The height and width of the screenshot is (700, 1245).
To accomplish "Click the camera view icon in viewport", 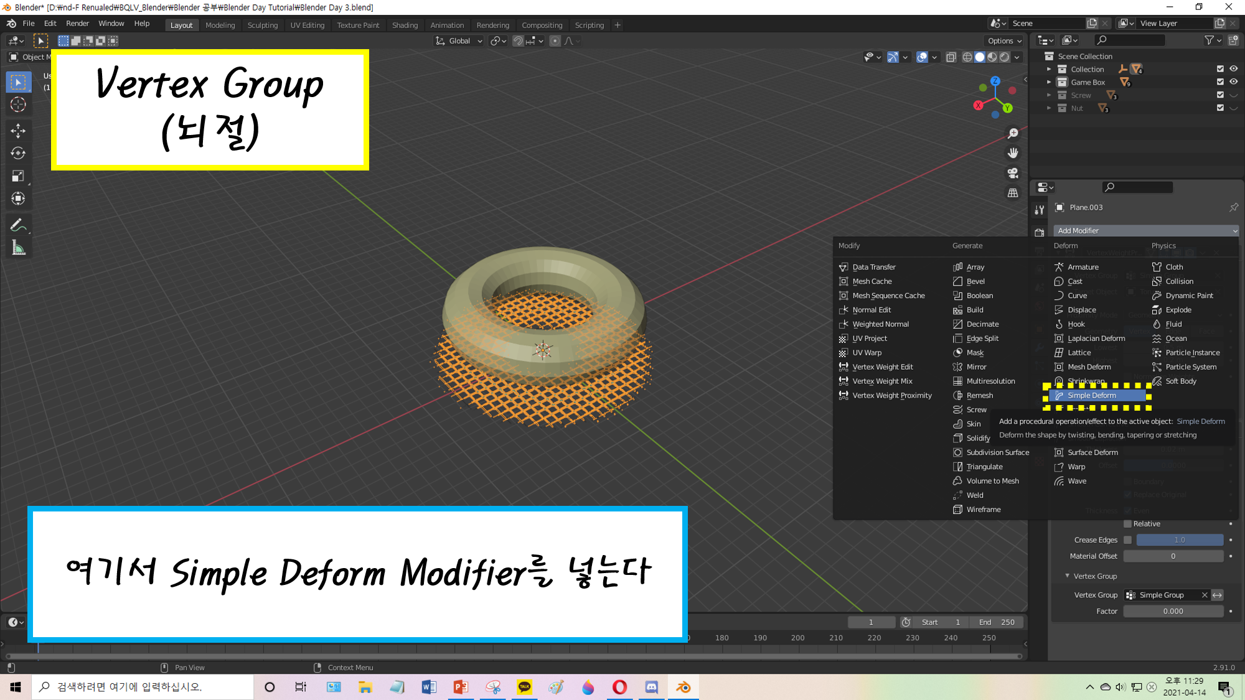I will click(x=1013, y=173).
